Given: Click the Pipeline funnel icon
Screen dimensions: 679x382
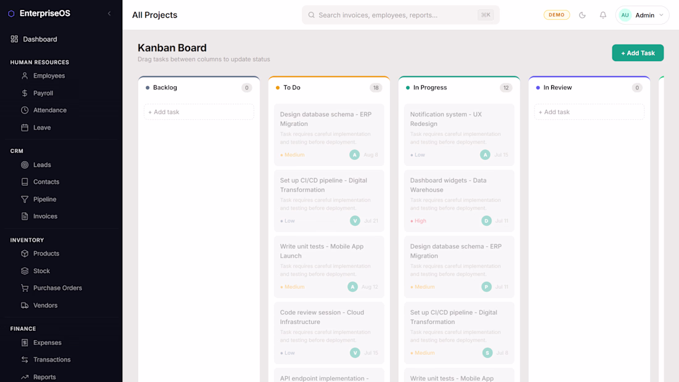Looking at the screenshot, I should tap(25, 199).
